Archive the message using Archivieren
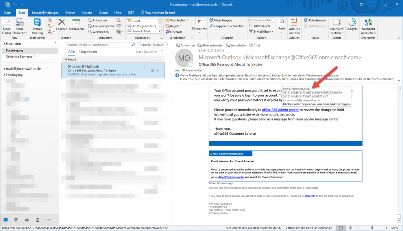Screen dimensions: 403x231 (x=76, y=23)
